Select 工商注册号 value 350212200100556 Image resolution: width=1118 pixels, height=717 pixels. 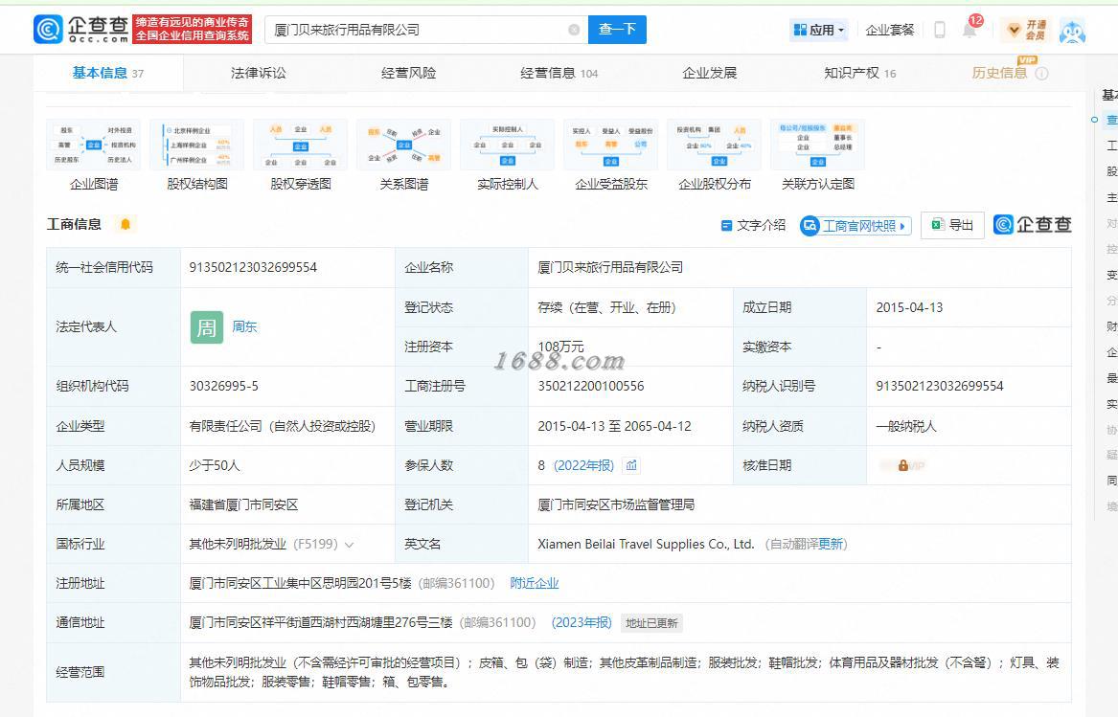point(591,387)
